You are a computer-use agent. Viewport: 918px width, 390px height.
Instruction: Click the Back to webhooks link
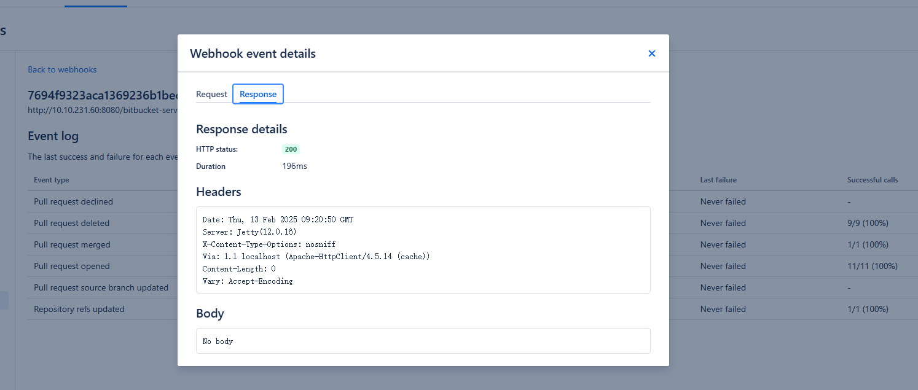pos(62,69)
